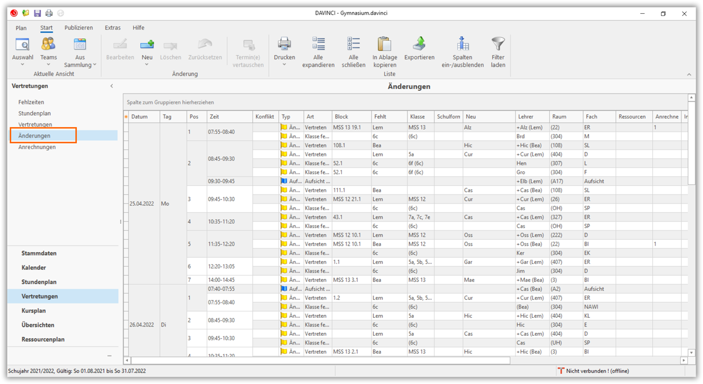Click In Ablage kopieren clipboard icon
This screenshot has width=703, height=384.
[384, 44]
